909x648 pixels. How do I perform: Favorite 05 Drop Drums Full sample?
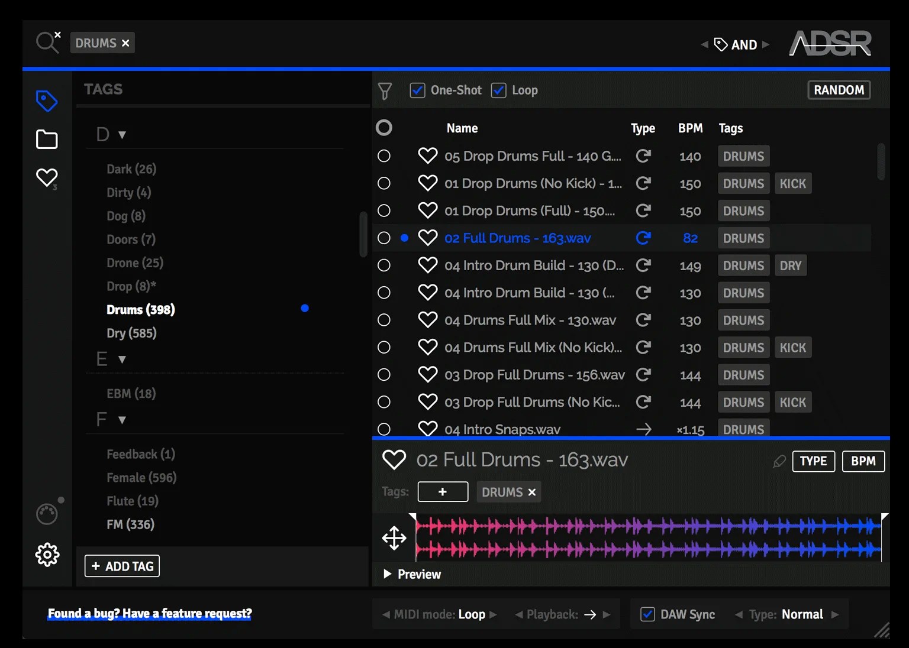(427, 155)
